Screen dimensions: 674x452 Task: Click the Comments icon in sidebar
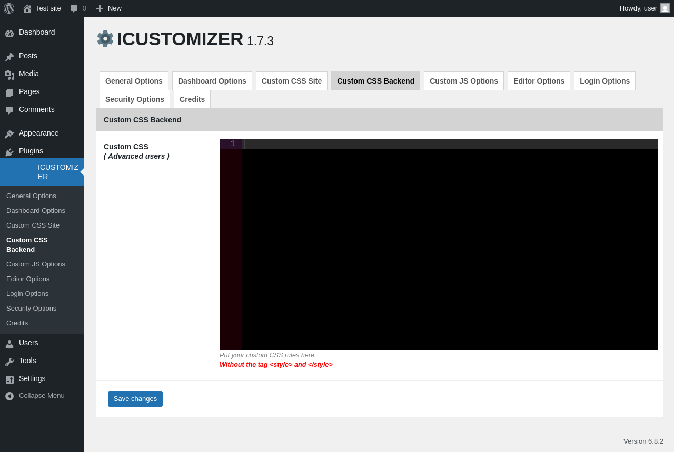9,110
